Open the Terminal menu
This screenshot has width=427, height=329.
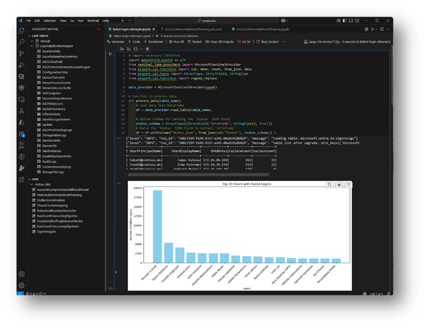93,21
